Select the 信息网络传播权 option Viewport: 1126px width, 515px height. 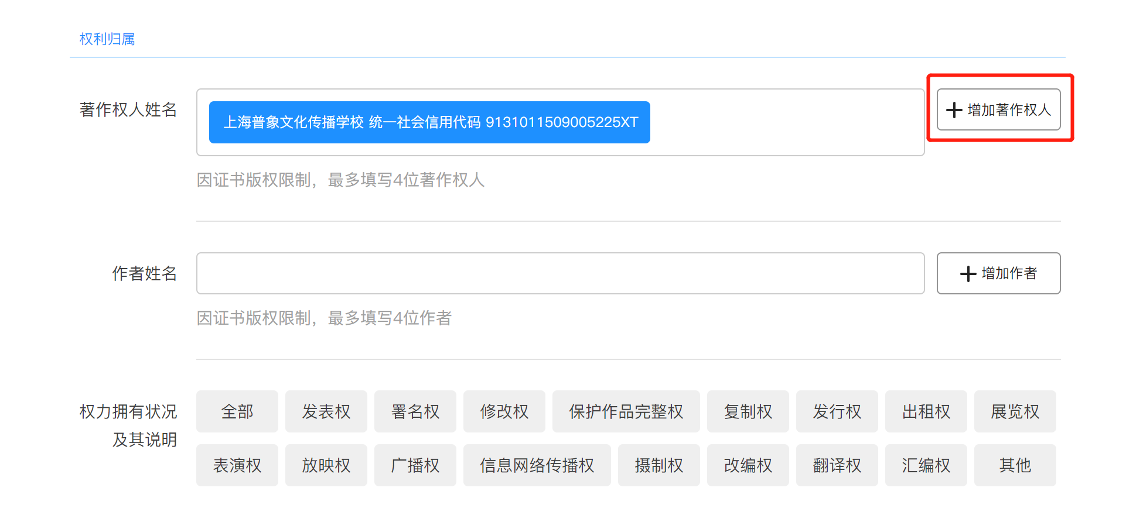[x=537, y=465]
